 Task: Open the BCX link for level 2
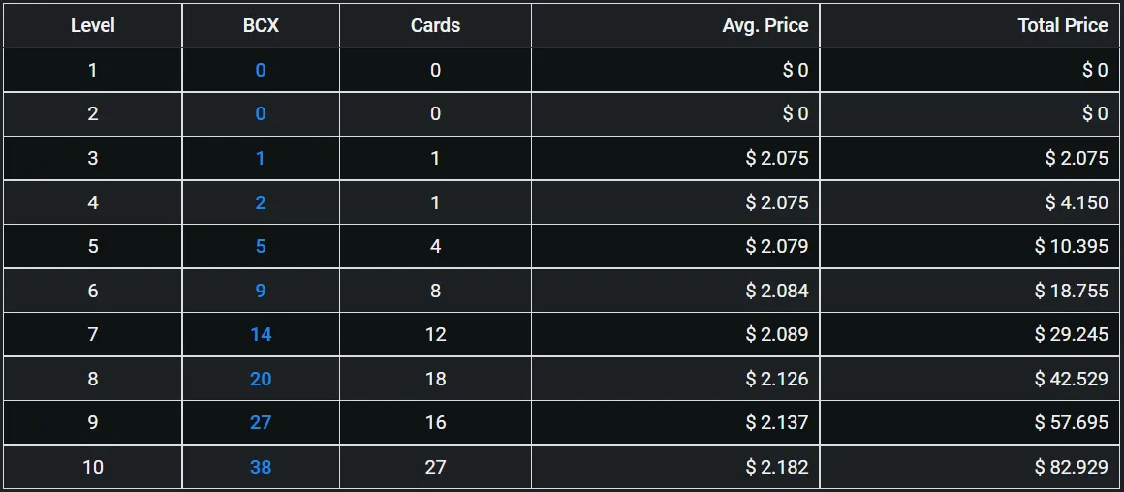[x=261, y=114]
